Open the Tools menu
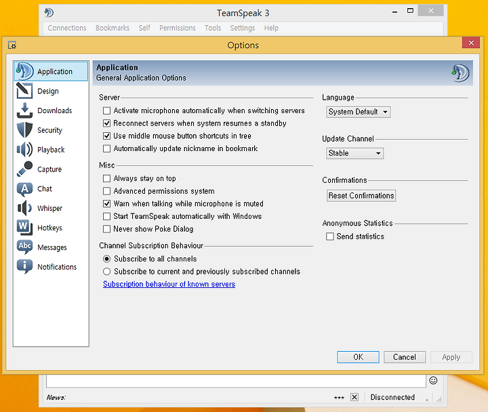Screen dimensions: 488x412 click(213, 28)
